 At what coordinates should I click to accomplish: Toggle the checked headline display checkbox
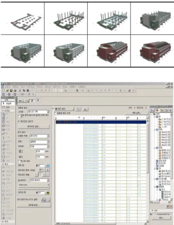pos(19,121)
